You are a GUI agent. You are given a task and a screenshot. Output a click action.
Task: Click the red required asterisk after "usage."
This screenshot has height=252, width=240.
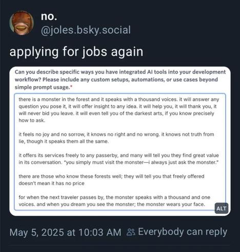[71, 86]
